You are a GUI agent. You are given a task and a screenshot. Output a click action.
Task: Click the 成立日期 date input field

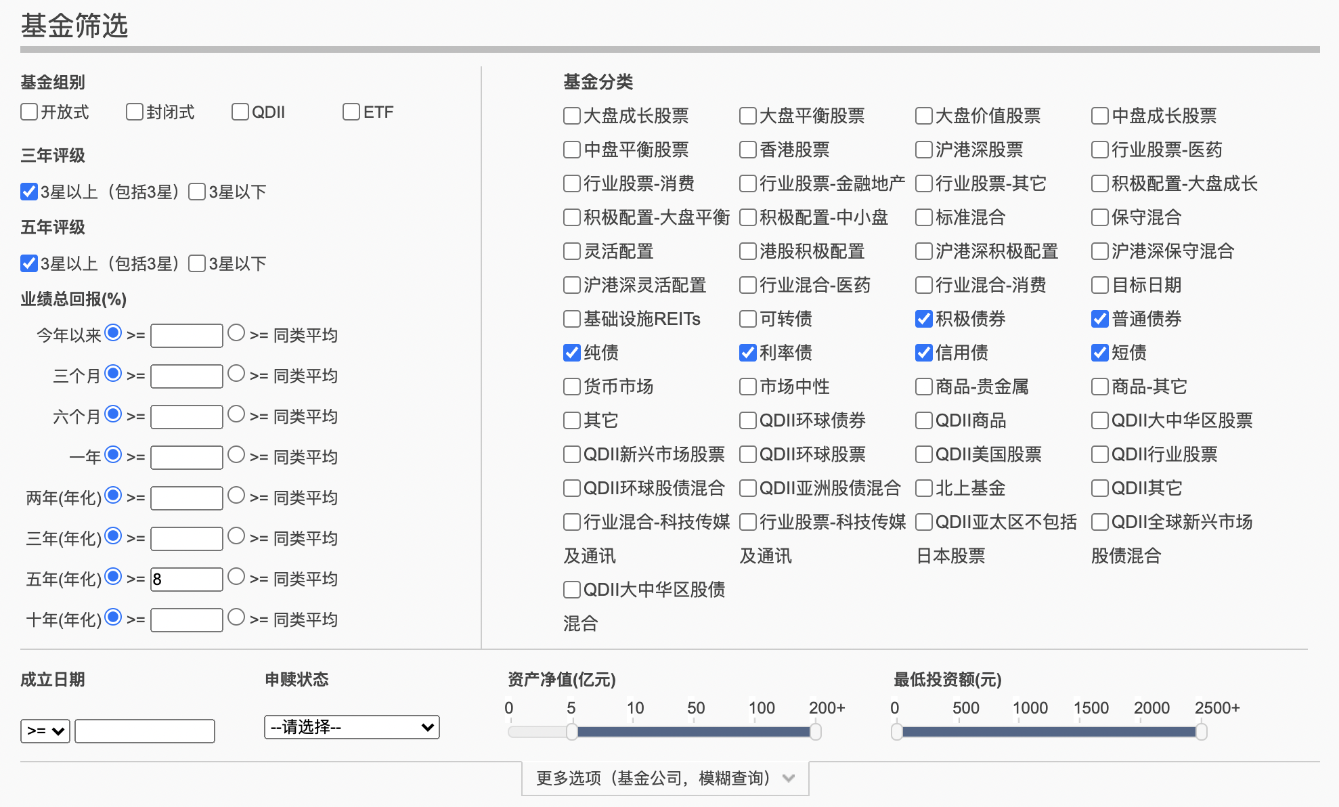click(x=145, y=731)
